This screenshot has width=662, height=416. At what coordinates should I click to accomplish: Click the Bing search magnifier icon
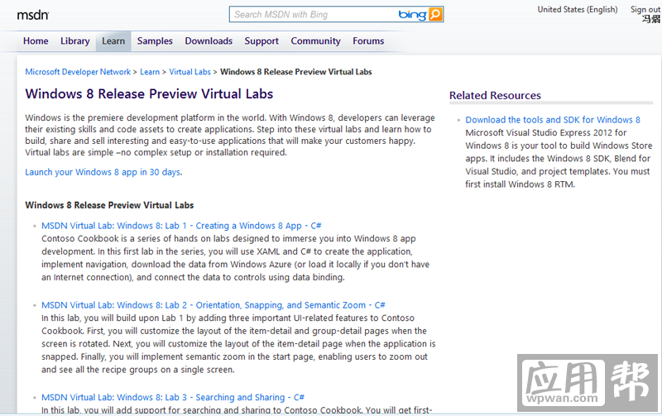tap(435, 14)
